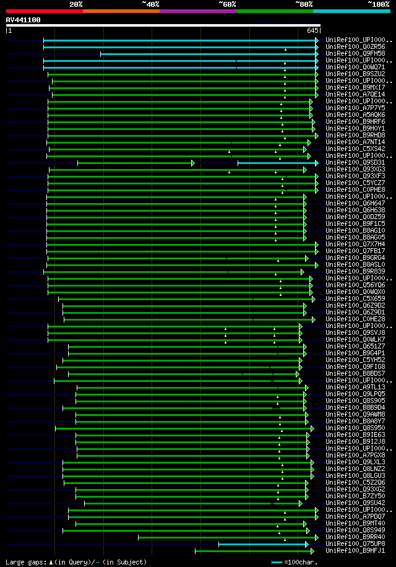Pick the UniRef100_Q0WLK7 label

[x=355, y=340]
